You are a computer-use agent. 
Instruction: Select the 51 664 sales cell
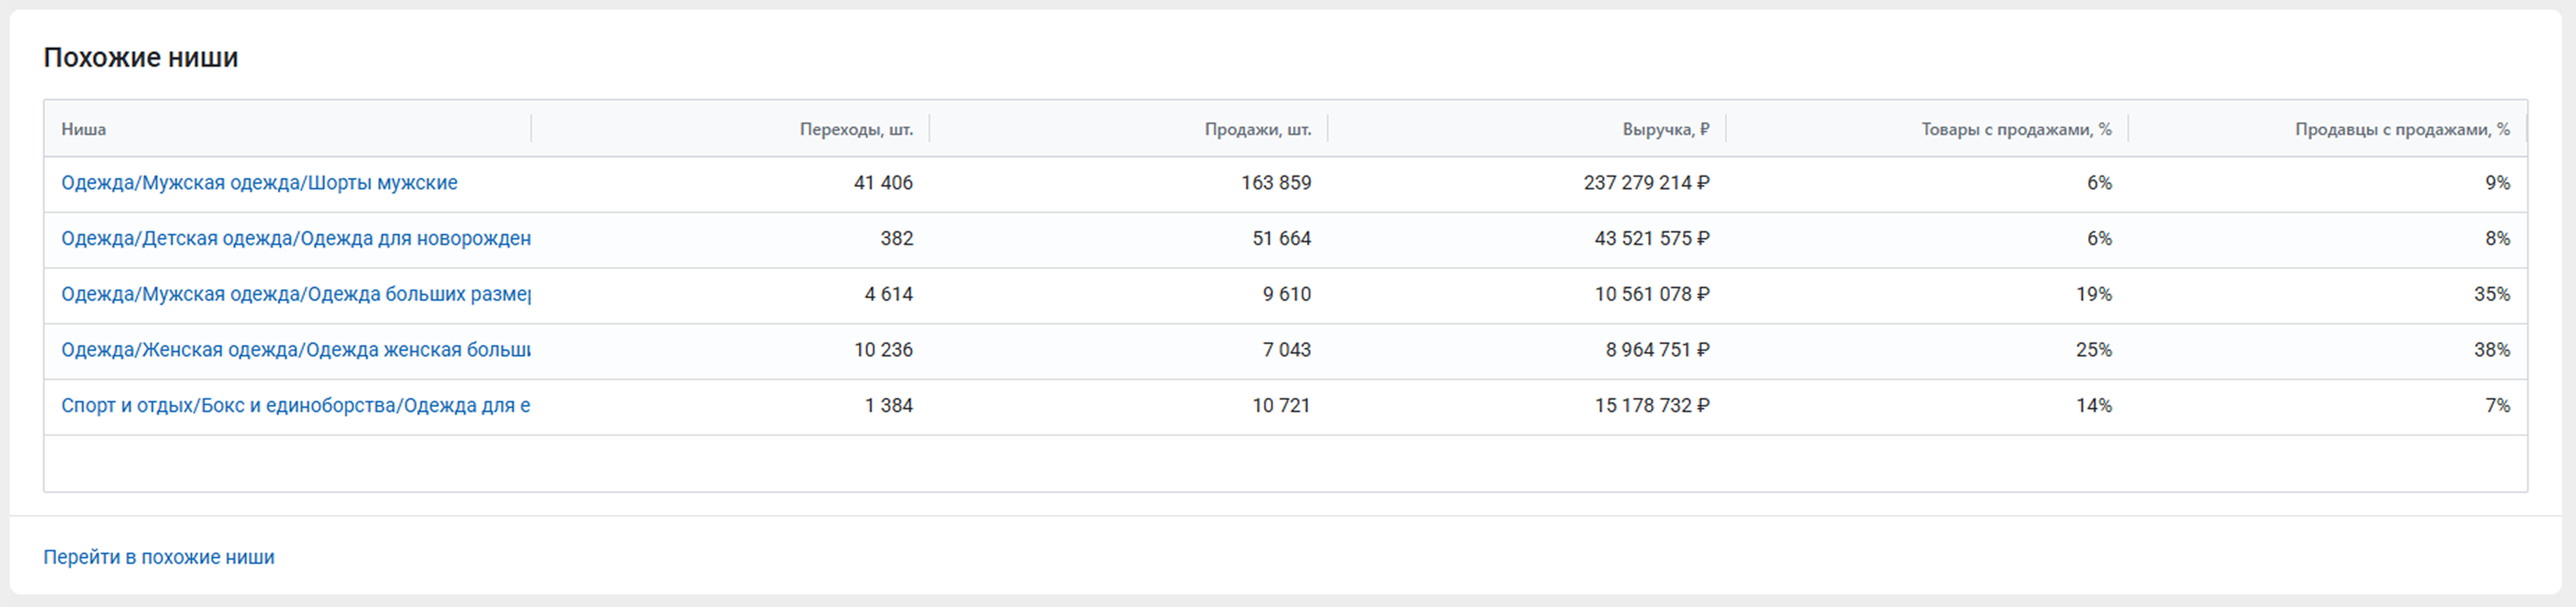tap(1281, 239)
